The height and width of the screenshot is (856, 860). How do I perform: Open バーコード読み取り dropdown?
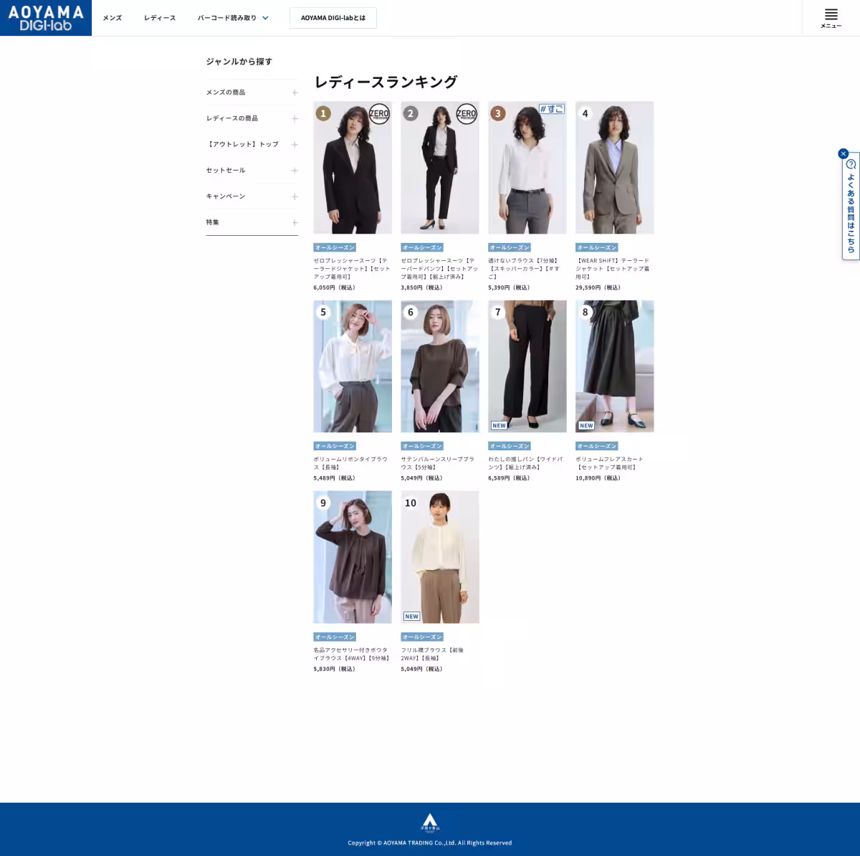coord(233,18)
